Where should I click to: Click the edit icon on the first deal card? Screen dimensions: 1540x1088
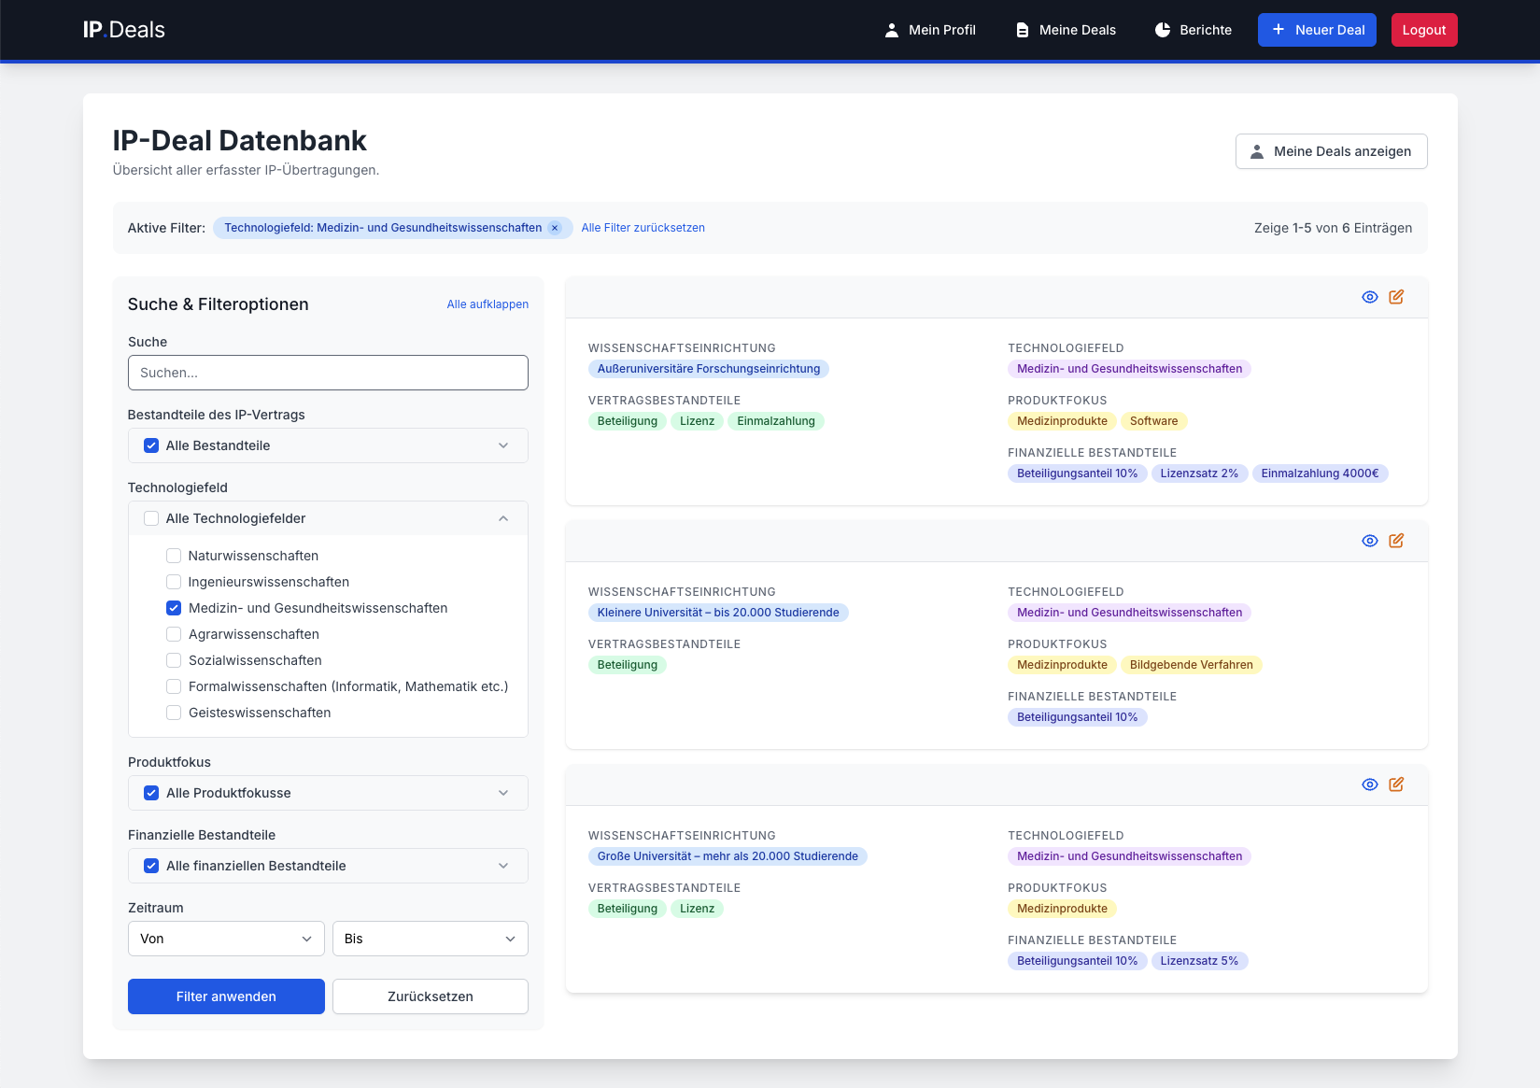tap(1396, 297)
